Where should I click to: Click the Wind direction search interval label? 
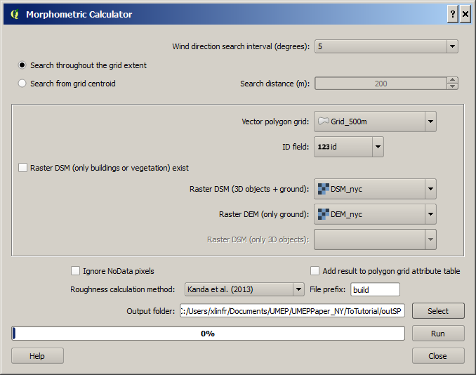tap(241, 46)
